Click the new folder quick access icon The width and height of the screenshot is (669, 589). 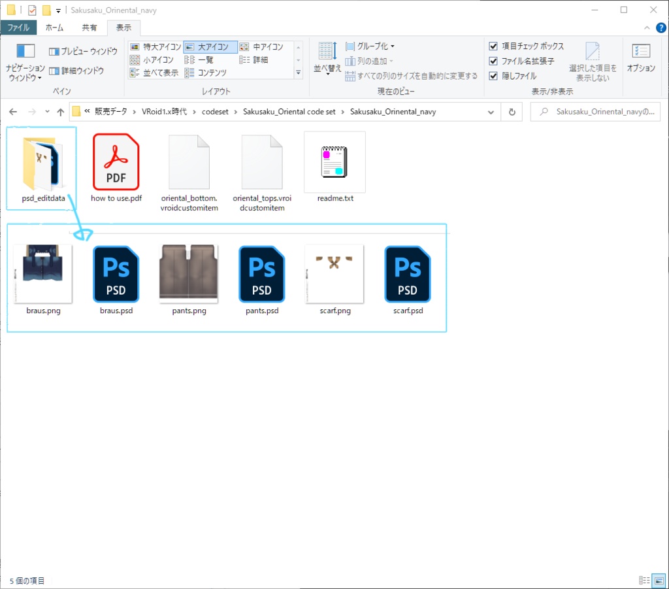46,10
